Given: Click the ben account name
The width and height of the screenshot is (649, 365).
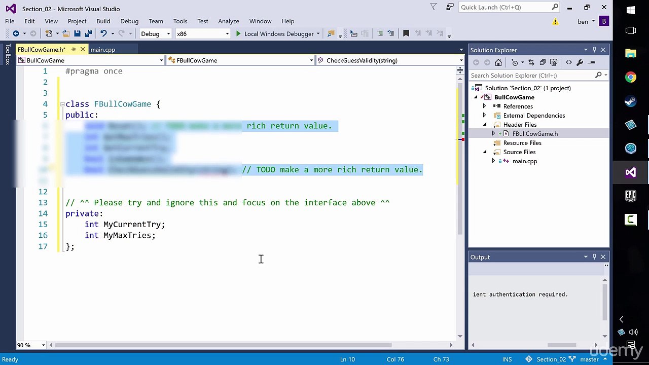Looking at the screenshot, I should [583, 21].
